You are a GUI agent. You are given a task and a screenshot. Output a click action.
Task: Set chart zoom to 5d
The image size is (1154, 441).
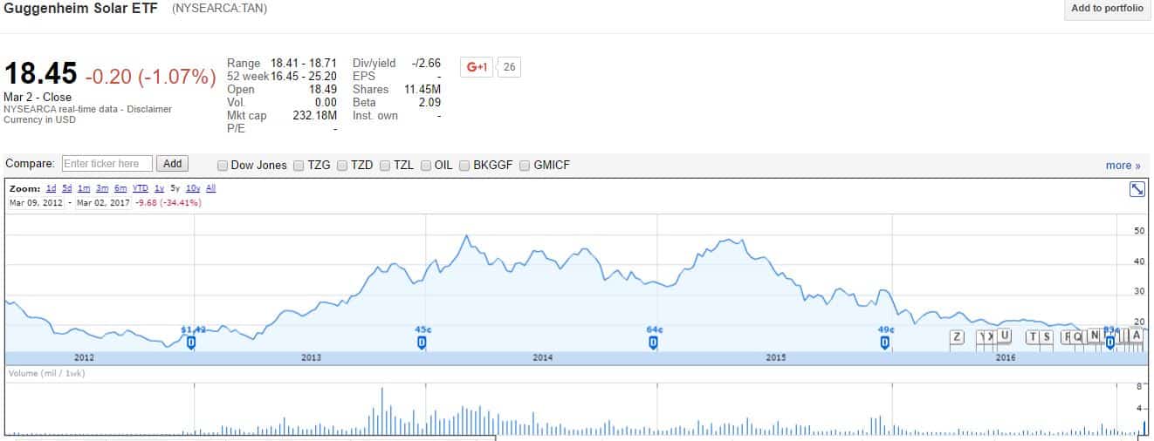pos(67,188)
